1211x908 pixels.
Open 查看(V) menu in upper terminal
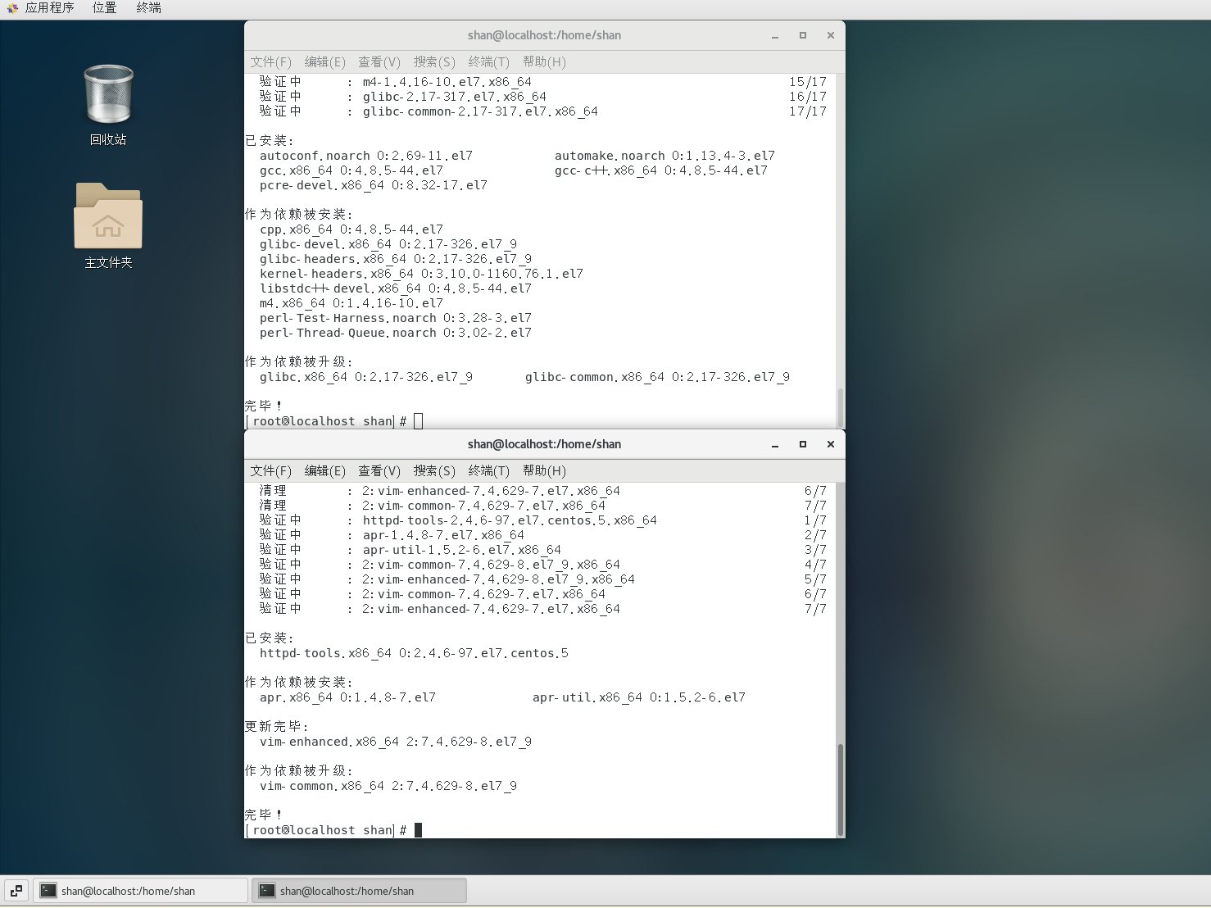pyautogui.click(x=379, y=62)
